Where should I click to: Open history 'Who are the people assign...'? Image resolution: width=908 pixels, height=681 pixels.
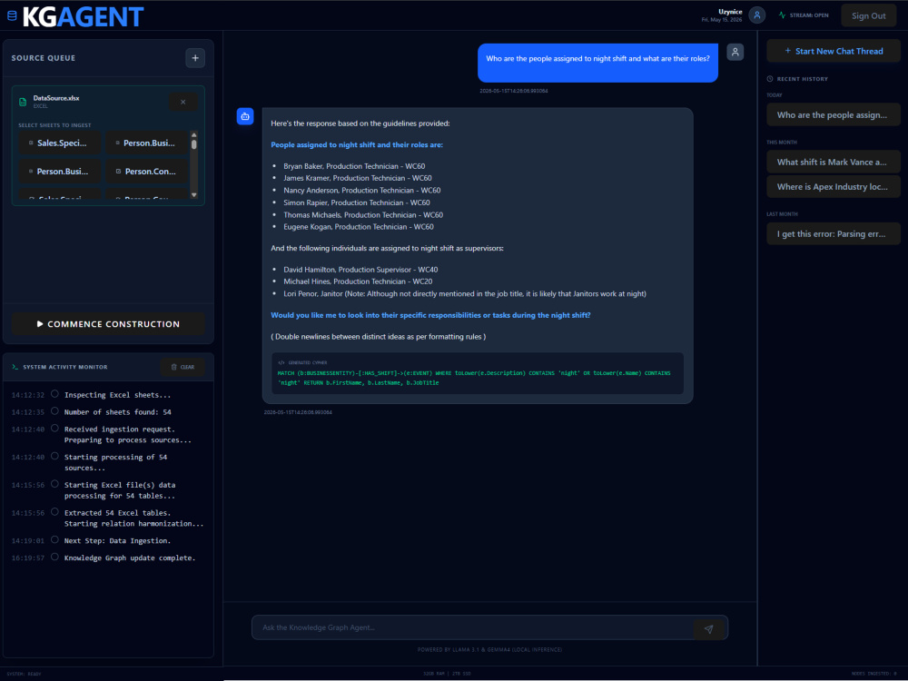(834, 114)
